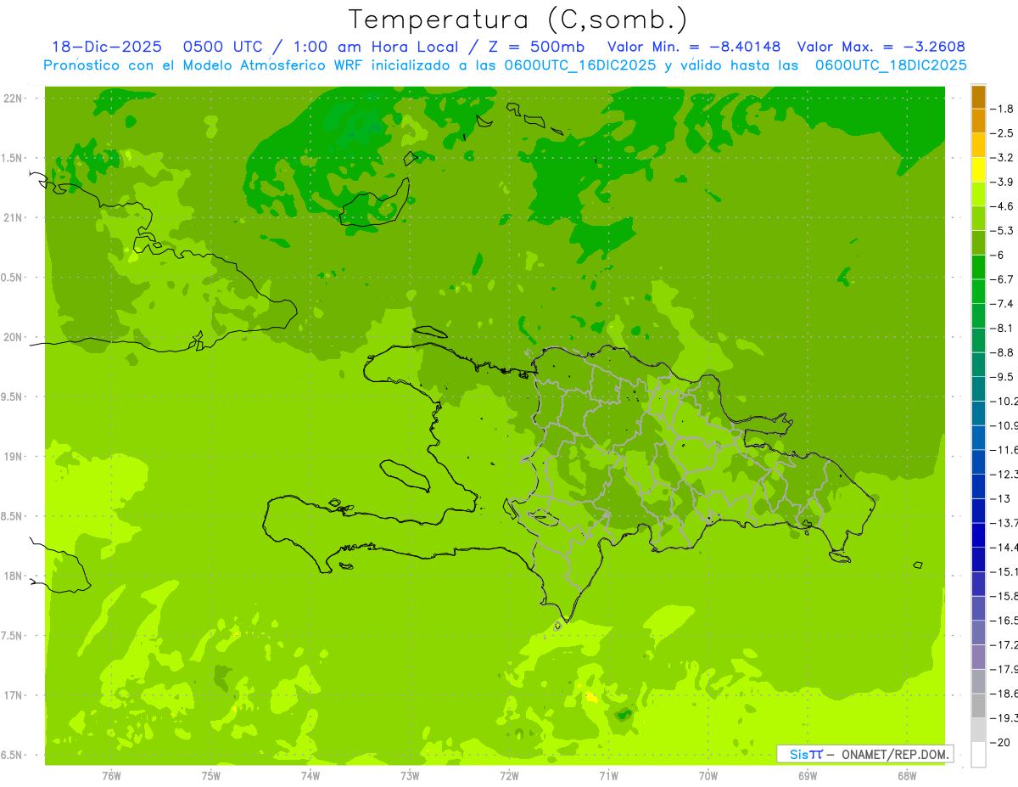The height and width of the screenshot is (787, 1018).
Task: Click the '74W' longitude label
Action: point(310,775)
